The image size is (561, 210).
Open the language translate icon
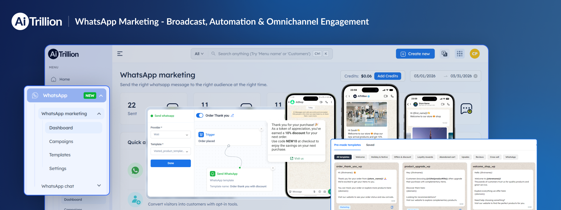point(444,54)
